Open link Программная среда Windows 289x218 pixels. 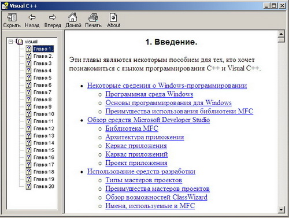(x=149, y=94)
